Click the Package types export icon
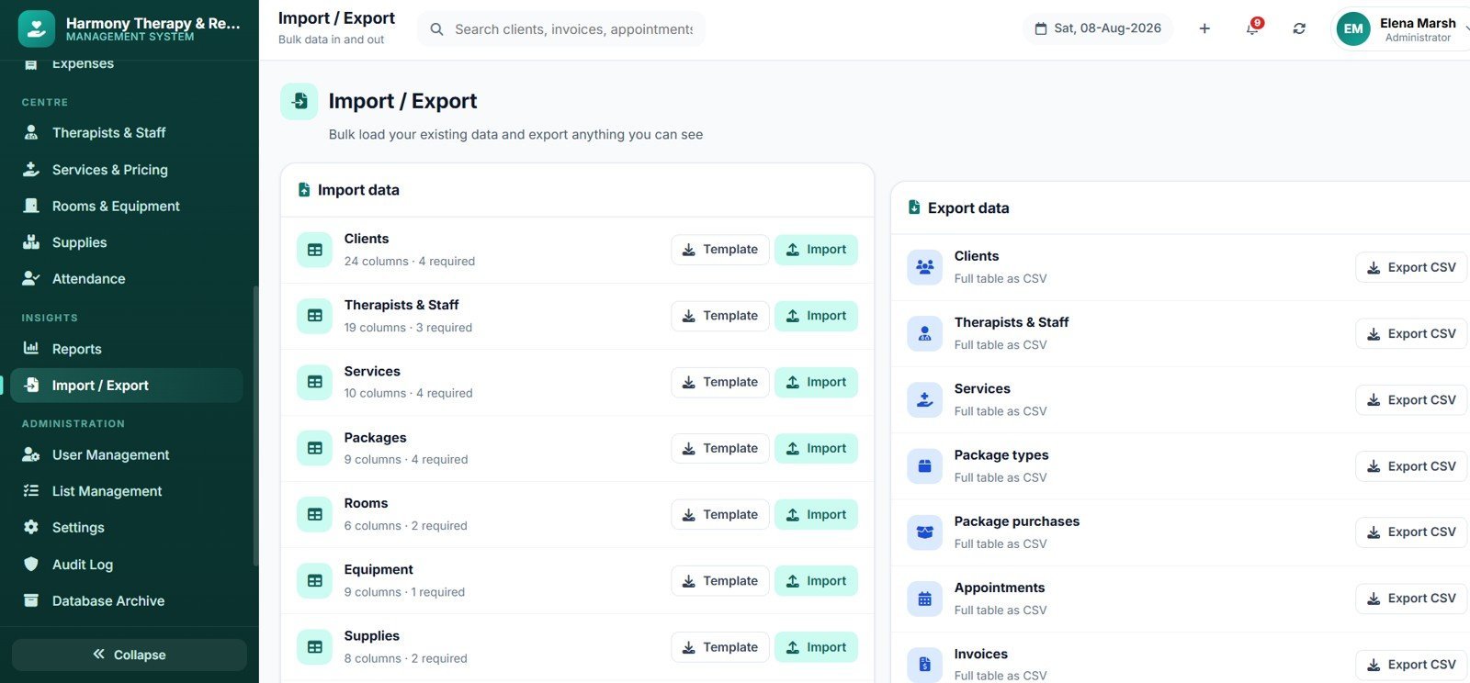 pos(924,466)
